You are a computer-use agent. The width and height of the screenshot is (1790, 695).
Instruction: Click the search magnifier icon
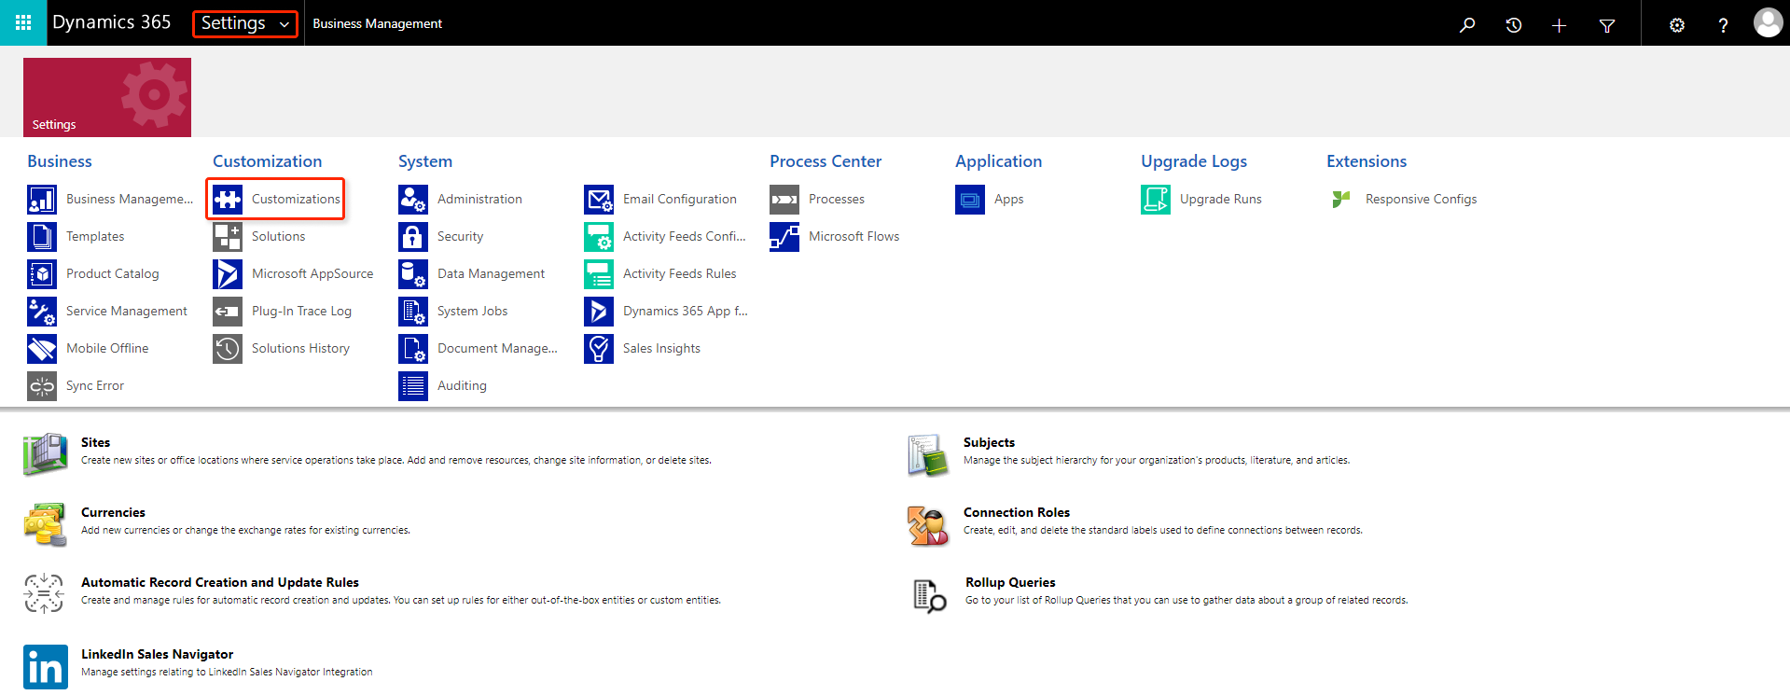[x=1467, y=25]
